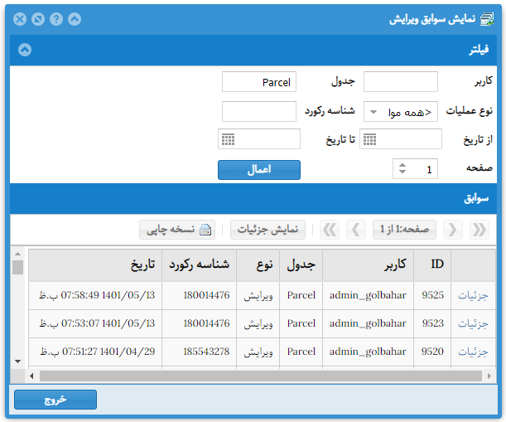Click Parcel cell in the 9523 row
Viewport: 506px width, 422px height.
[x=301, y=323]
